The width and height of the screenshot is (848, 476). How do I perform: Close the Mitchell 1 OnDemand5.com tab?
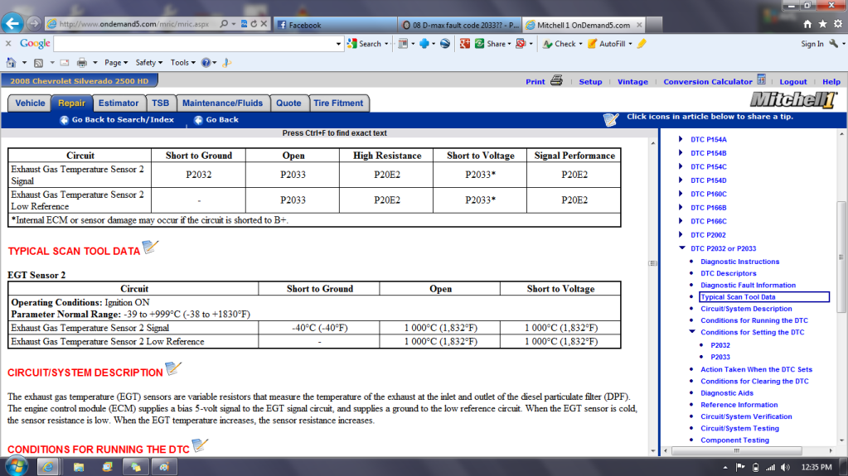pos(639,25)
